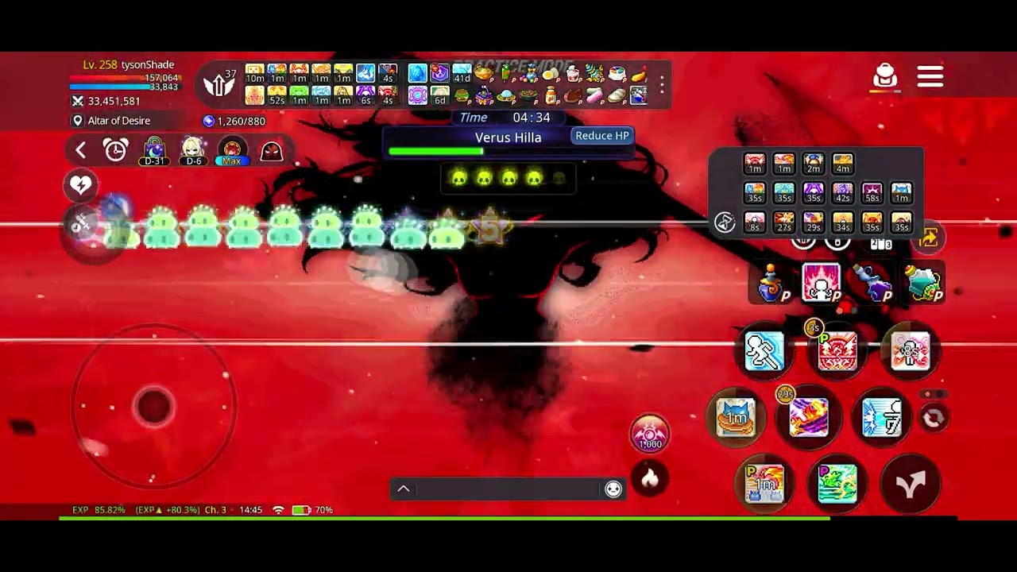This screenshot has height=572, width=1017.
Task: Tap the Wi-Fi signal status icon
Action: coord(278,510)
